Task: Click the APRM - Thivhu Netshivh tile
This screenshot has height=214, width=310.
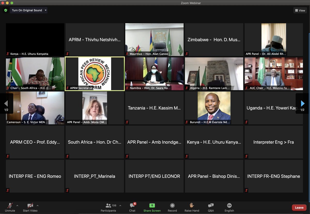Action: (95, 39)
